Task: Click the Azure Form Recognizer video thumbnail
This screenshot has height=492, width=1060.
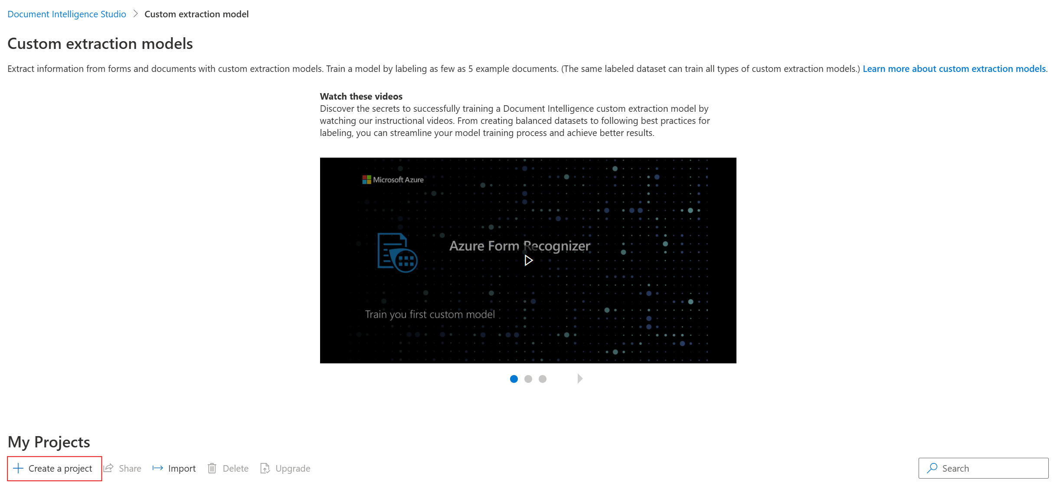Action: click(527, 260)
